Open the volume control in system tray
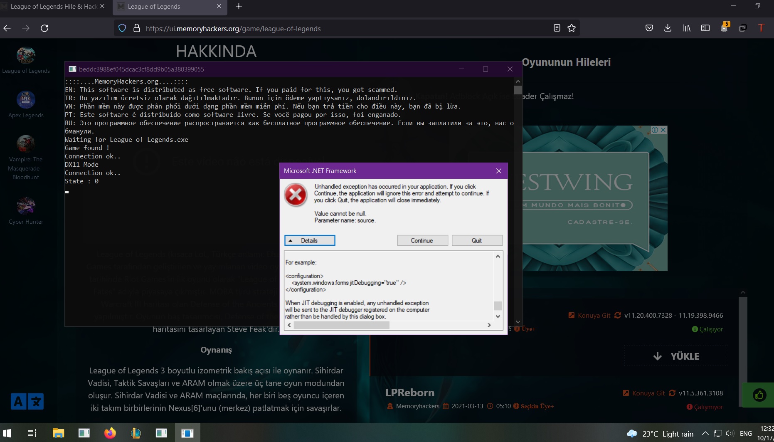 730,433
